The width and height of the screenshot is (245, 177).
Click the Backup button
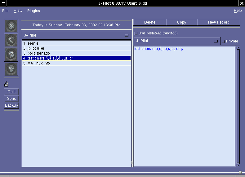pos(11,105)
